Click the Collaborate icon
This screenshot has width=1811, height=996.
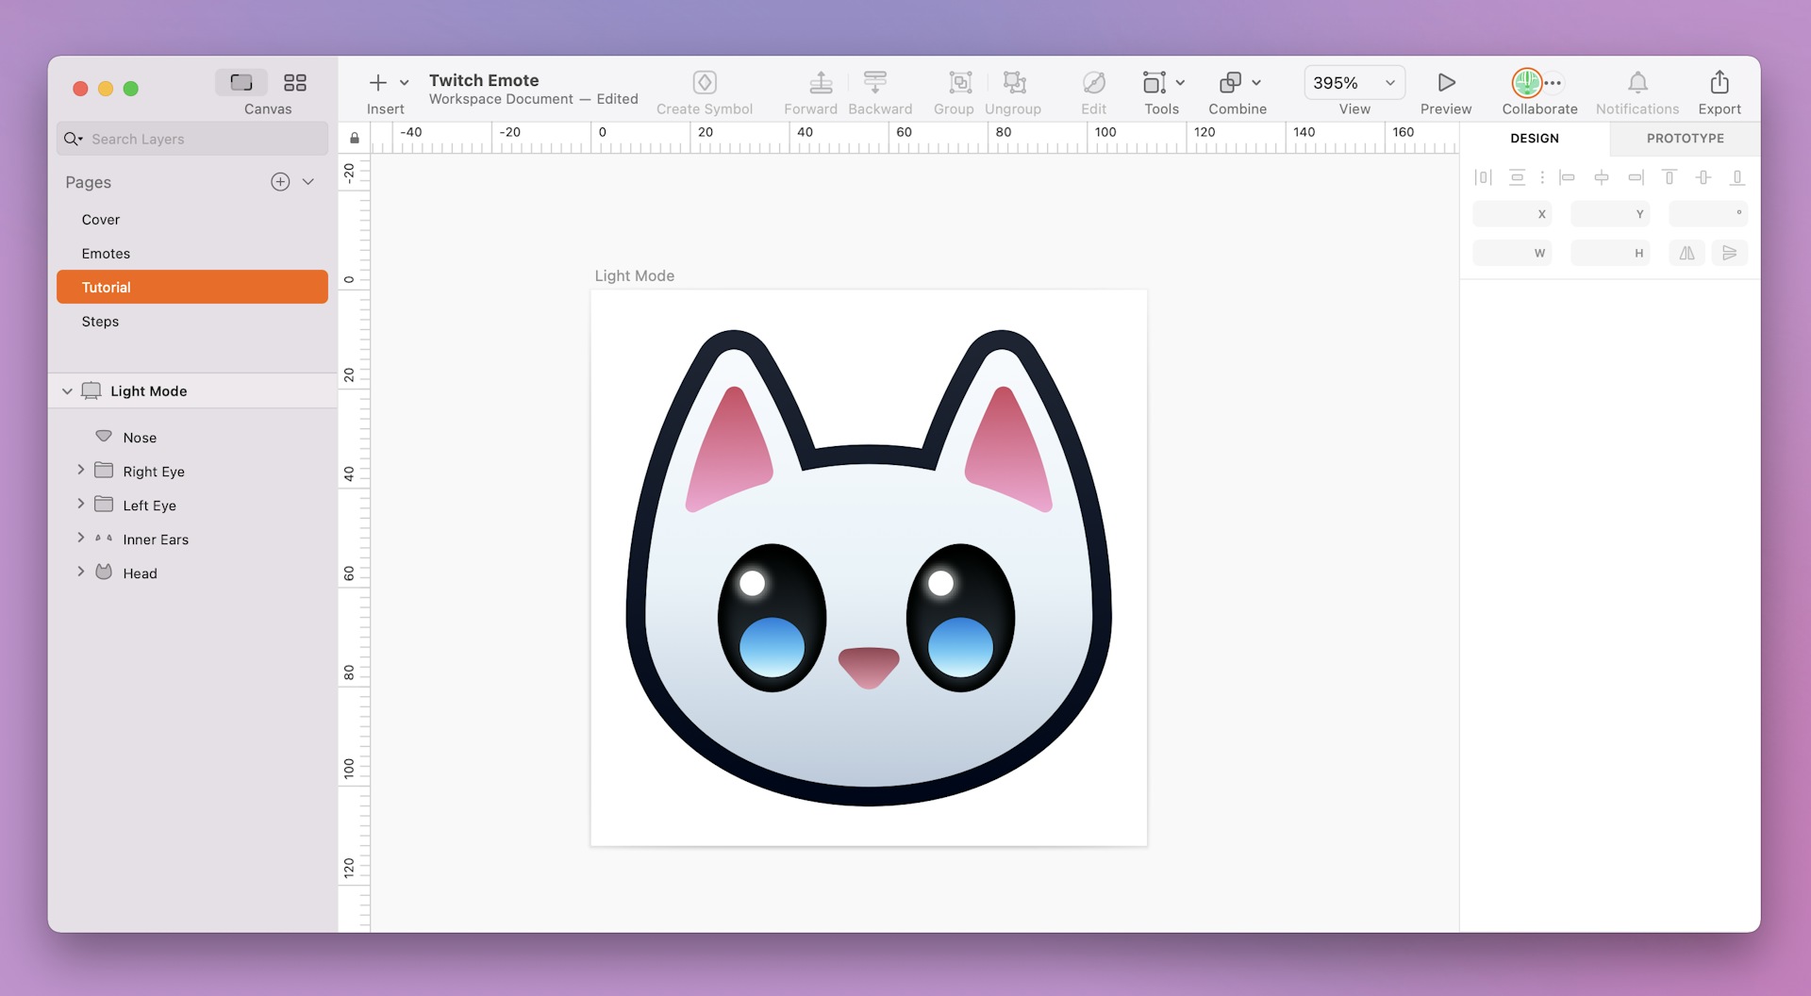pyautogui.click(x=1527, y=83)
